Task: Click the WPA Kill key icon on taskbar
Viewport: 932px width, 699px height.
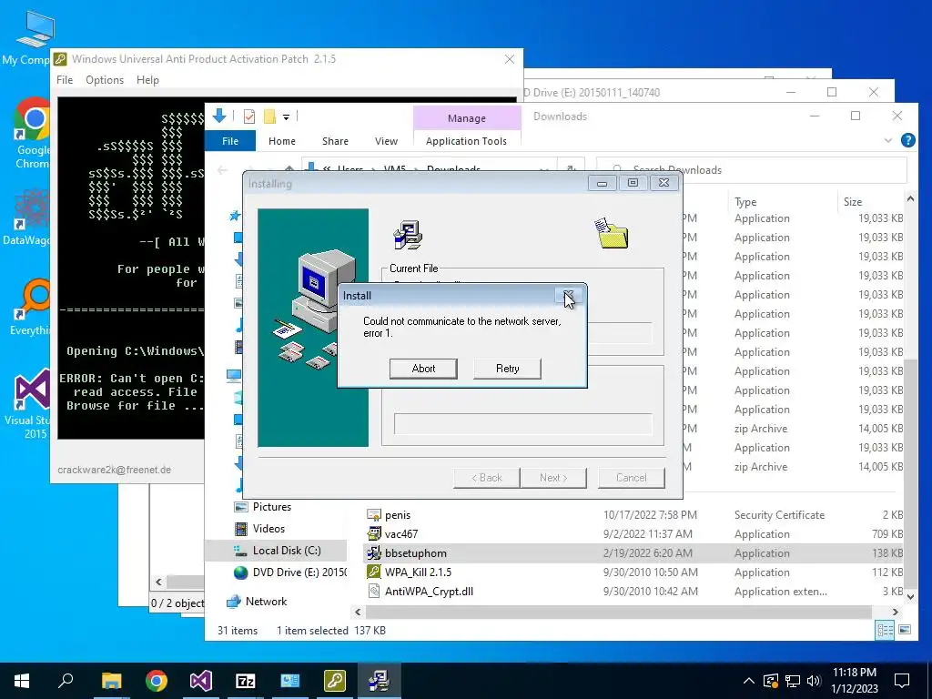Action: (x=335, y=681)
